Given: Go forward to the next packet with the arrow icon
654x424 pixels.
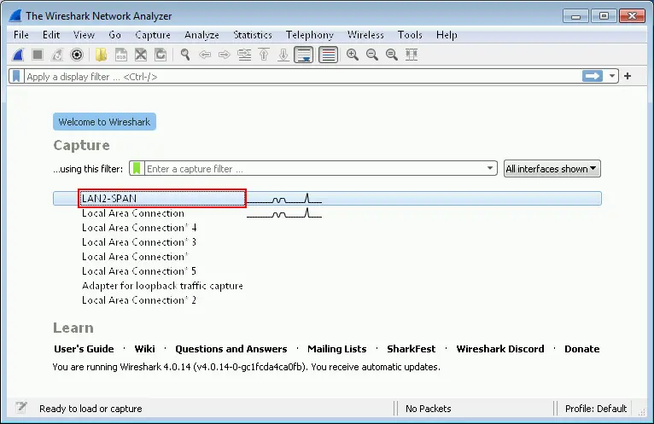Looking at the screenshot, I should [x=225, y=55].
